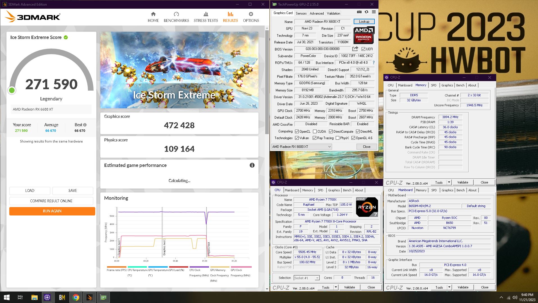Viewport: 538px width, 303px height.
Task: Go to STRESS TESTS in 3DMark
Action: [206, 17]
